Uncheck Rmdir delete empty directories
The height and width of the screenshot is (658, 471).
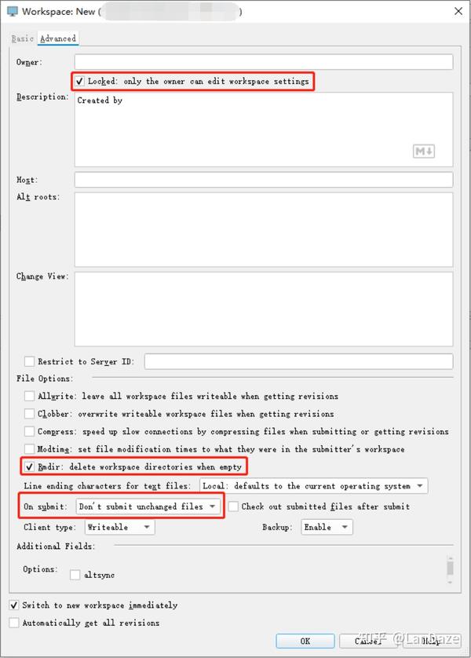29,466
